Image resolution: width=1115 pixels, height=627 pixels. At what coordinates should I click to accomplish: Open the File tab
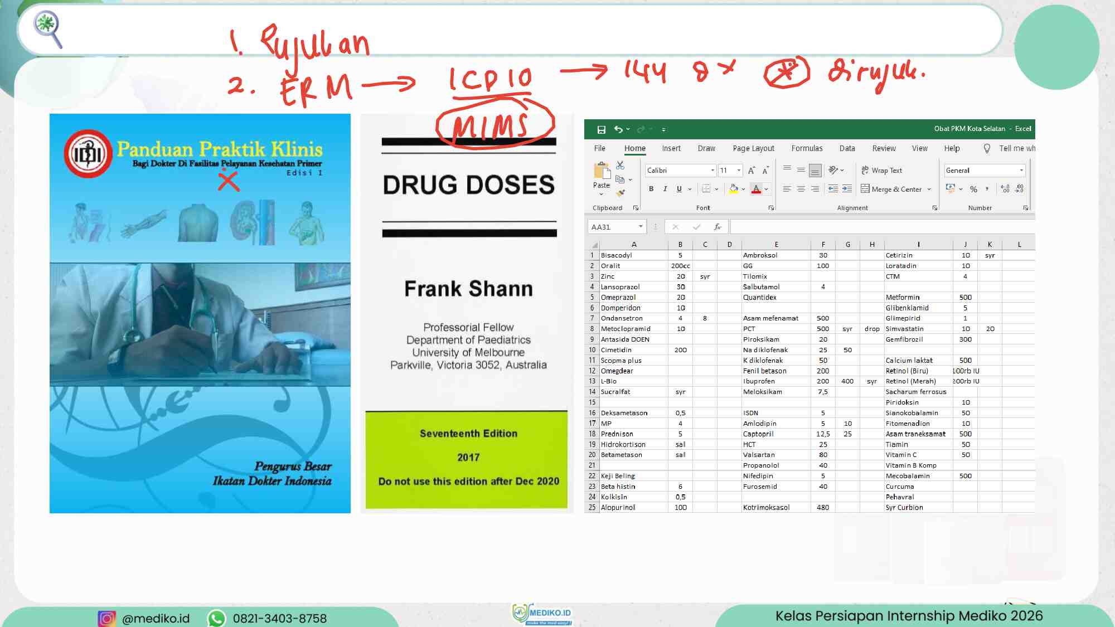[x=600, y=148]
